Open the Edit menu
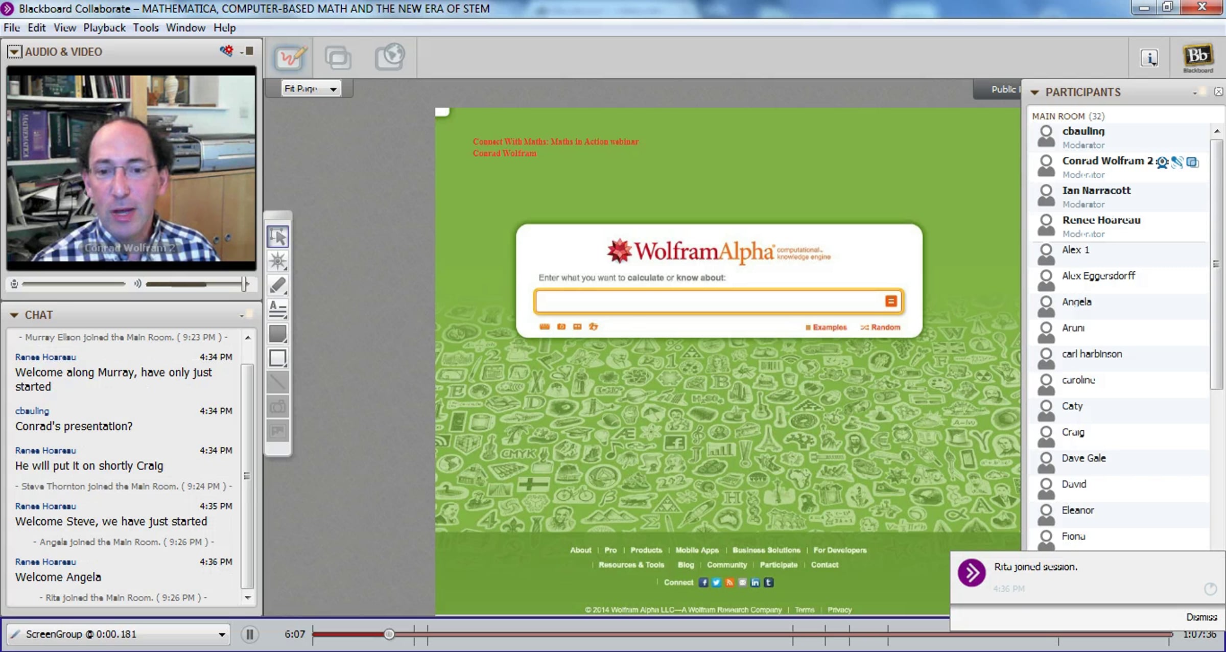This screenshot has width=1226, height=652. tap(37, 28)
